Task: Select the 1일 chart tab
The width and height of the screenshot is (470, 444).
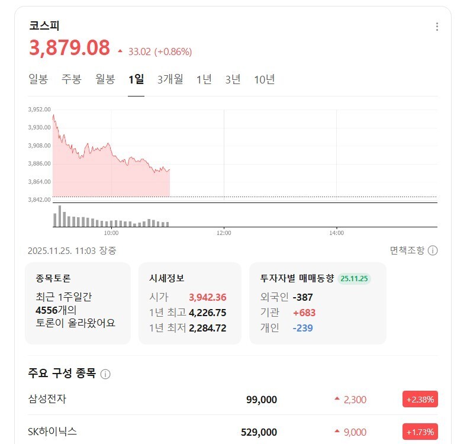Action: coord(136,79)
